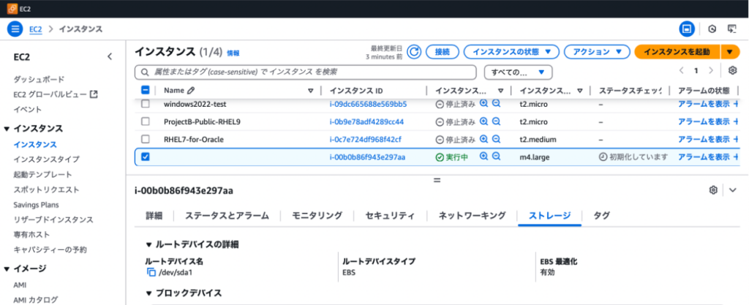
Task: Go to next page arrow
Action: click(711, 71)
